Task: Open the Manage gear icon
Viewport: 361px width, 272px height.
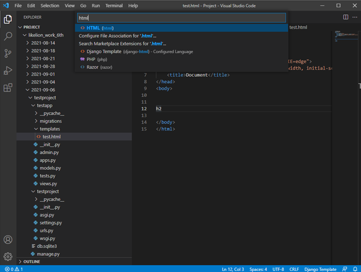Action: pyautogui.click(x=8, y=257)
